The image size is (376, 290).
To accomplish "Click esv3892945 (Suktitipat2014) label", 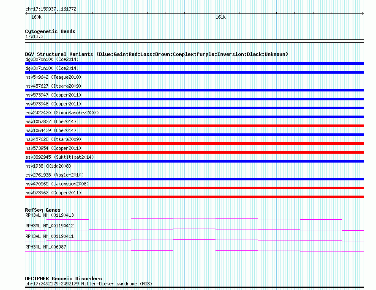I will 60,157.
